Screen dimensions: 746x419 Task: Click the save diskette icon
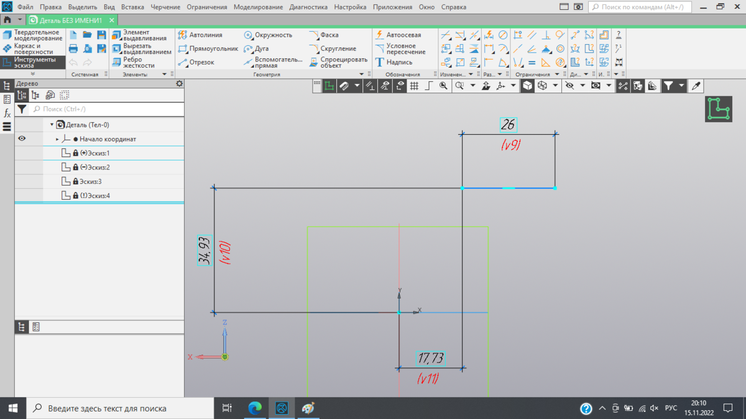pyautogui.click(x=101, y=35)
